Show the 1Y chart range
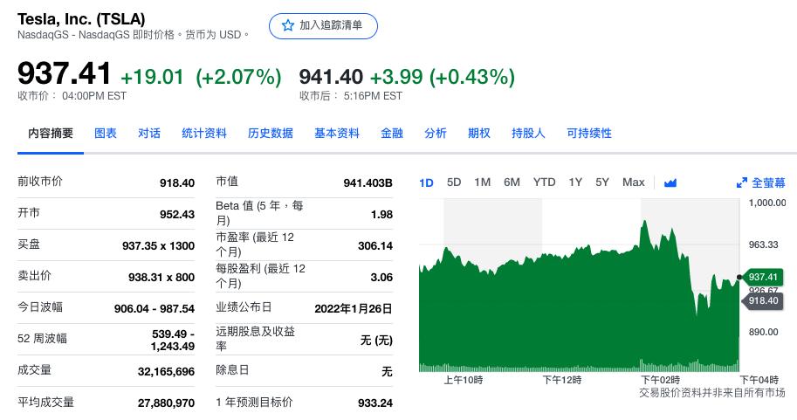The height and width of the screenshot is (420, 797). pyautogui.click(x=575, y=182)
